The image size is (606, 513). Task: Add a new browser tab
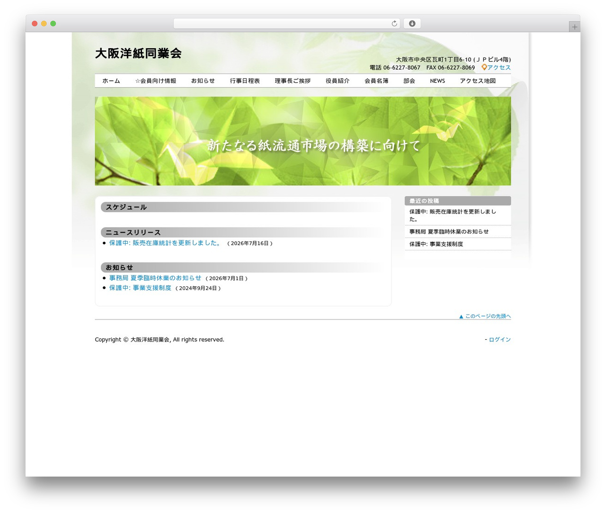pos(574,27)
